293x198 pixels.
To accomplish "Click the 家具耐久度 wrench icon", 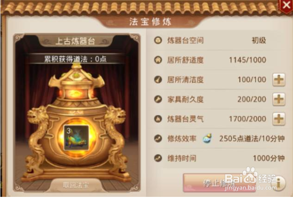I will pyautogui.click(x=158, y=99).
